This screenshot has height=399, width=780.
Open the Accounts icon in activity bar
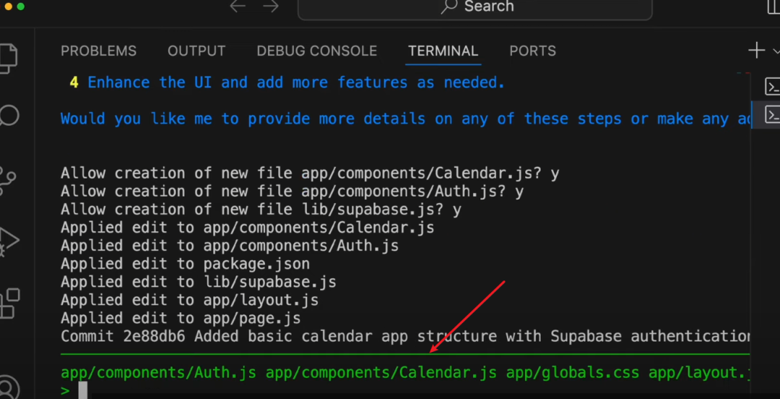pyautogui.click(x=9, y=387)
